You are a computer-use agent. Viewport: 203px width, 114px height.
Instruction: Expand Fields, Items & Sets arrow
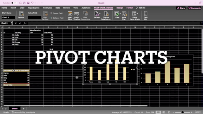coord(137,13)
